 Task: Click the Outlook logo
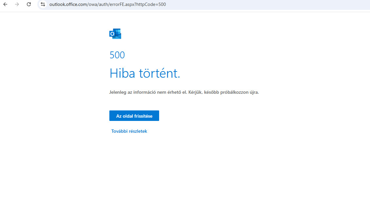(115, 34)
